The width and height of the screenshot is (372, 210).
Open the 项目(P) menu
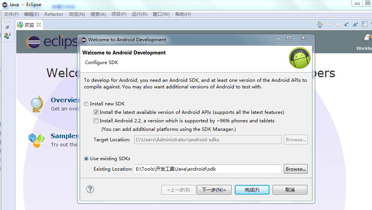click(119, 14)
